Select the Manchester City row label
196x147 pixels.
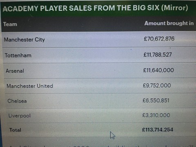[x=24, y=40]
